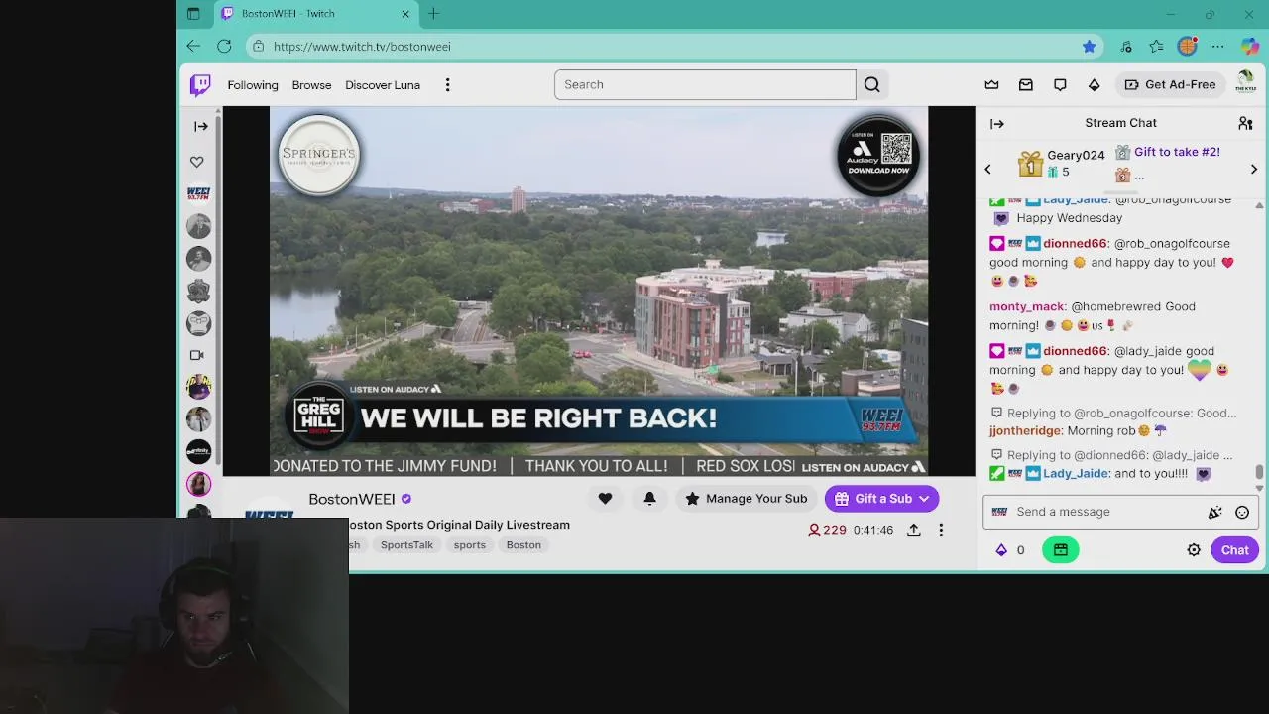Screen dimensions: 1269x714
Task: Click the browser media control music icon
Action: click(x=1125, y=46)
